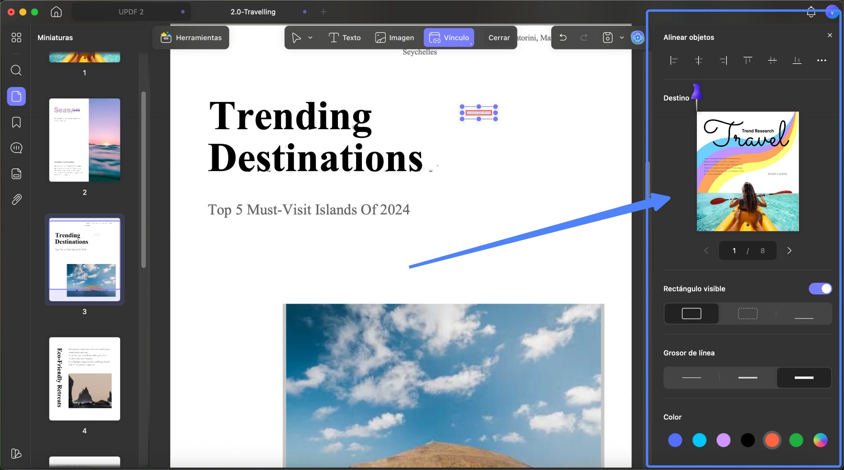Open the bookmarks panel icon
The height and width of the screenshot is (470, 844).
16,122
